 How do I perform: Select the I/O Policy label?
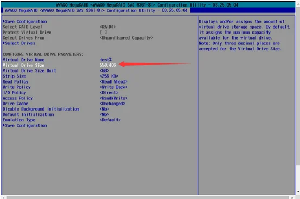(x=14, y=93)
